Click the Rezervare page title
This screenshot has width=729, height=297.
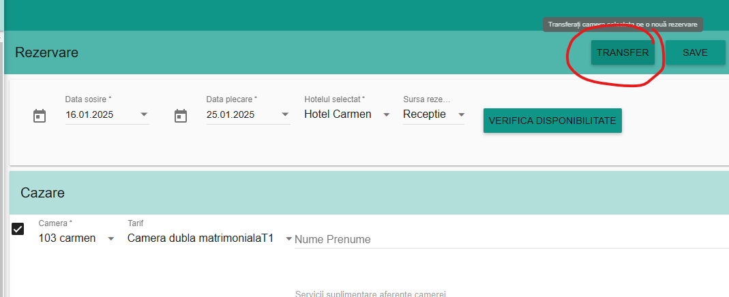[x=46, y=52]
